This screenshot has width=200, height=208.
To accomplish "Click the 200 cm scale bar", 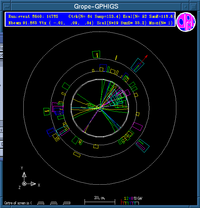I will tap(100, 200).
